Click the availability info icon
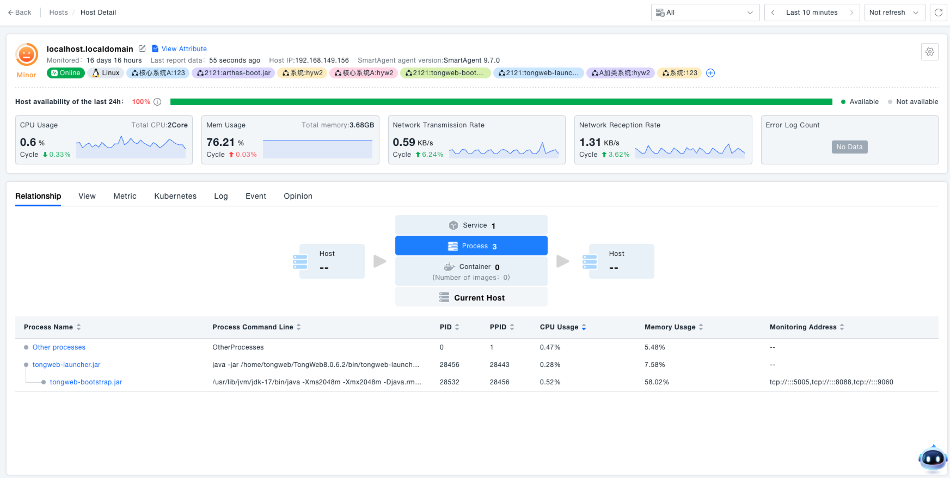This screenshot has height=478, width=950. point(157,102)
